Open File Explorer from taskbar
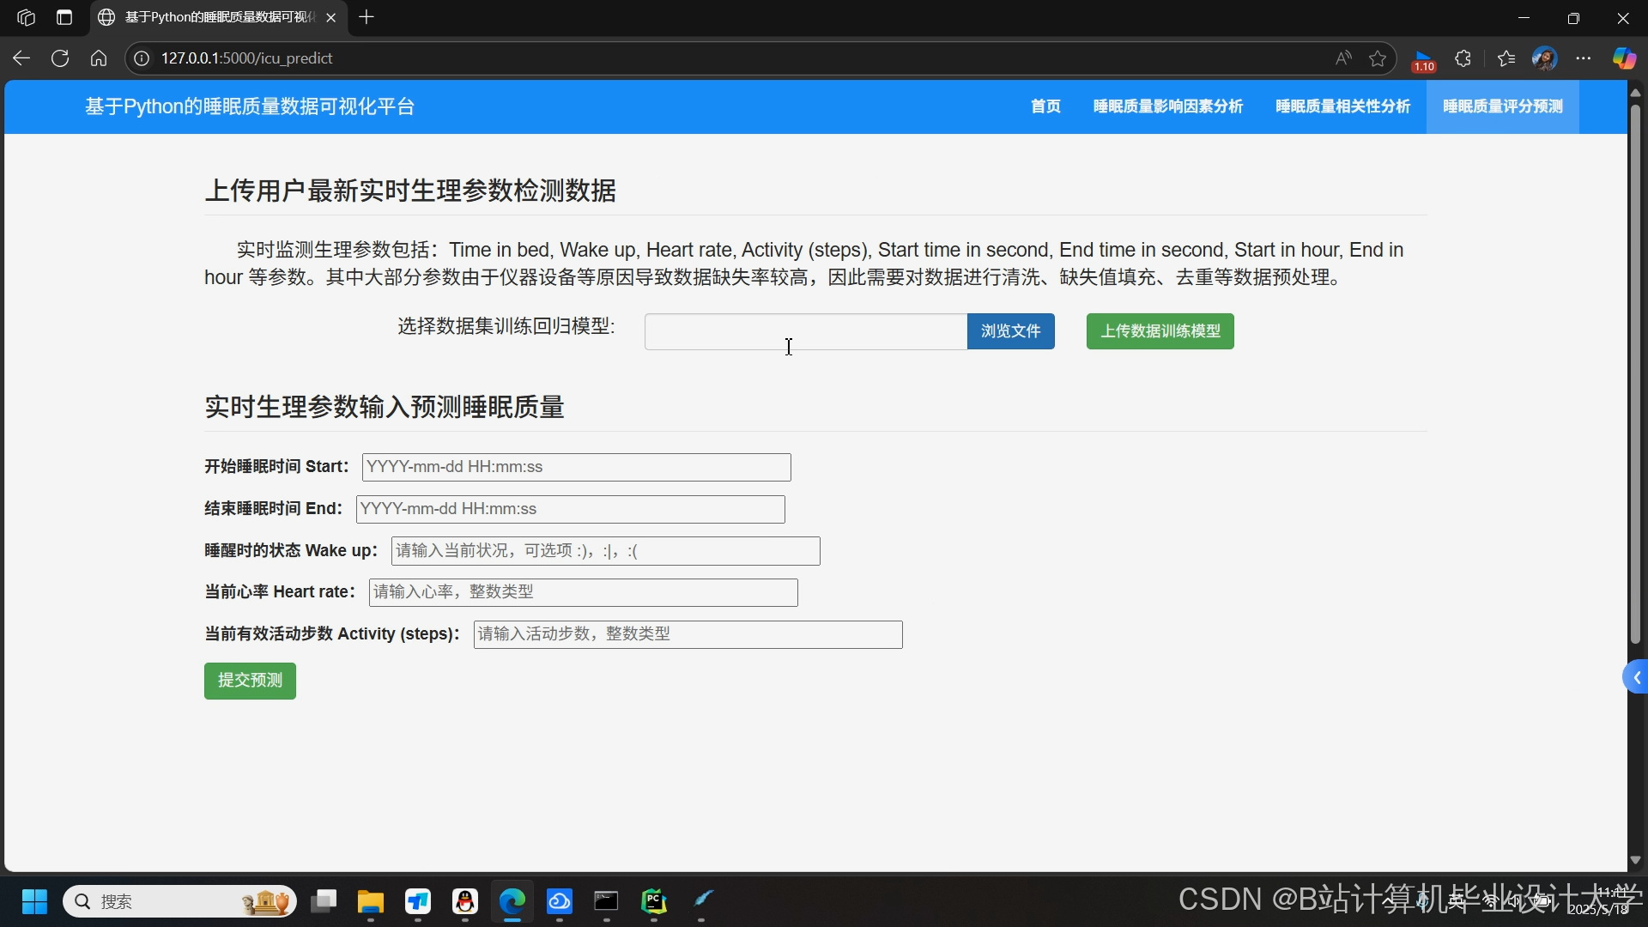Image resolution: width=1648 pixels, height=927 pixels. 371,901
